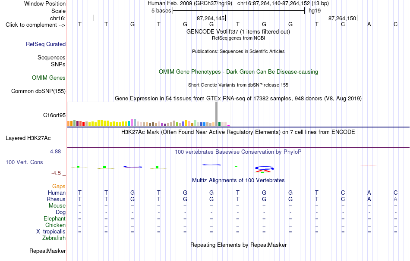
Task: Click 'RefSeq genes from NCBI' title
Action: click(238, 38)
